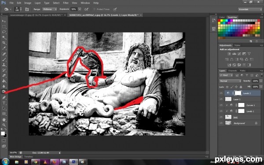Screen dimensions: 264x165
Task: Select the Crop tool
Action: [x=4, y=43]
